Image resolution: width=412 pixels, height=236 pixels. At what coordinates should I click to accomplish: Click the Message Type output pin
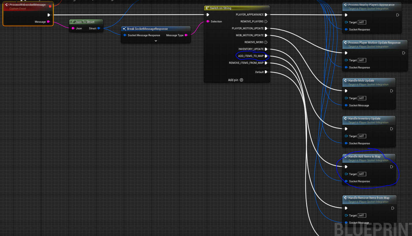[186, 35]
